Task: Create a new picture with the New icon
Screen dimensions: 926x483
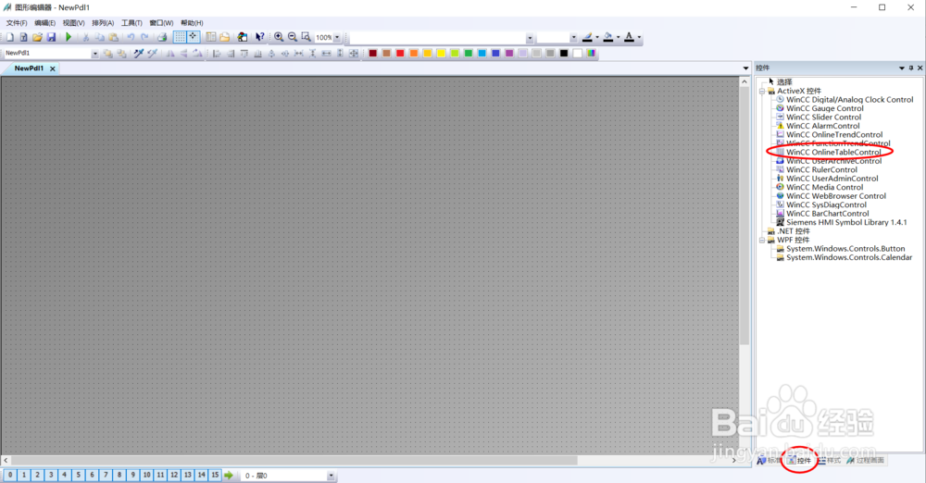Action: (x=10, y=37)
